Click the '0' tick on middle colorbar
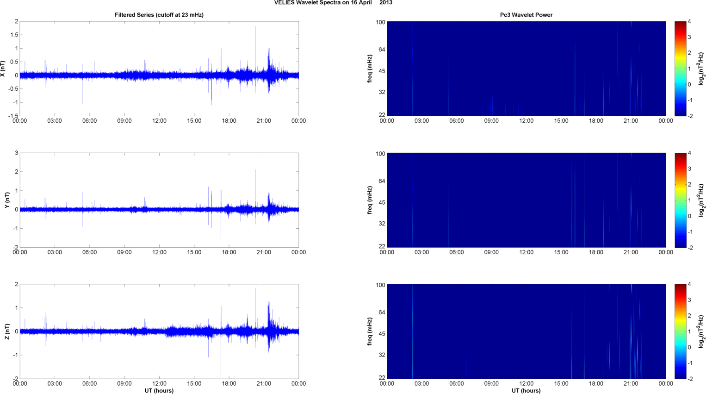The width and height of the screenshot is (706, 394). (x=689, y=216)
